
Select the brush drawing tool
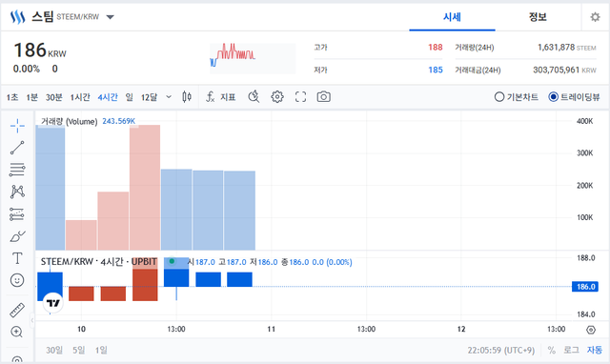[x=17, y=236]
